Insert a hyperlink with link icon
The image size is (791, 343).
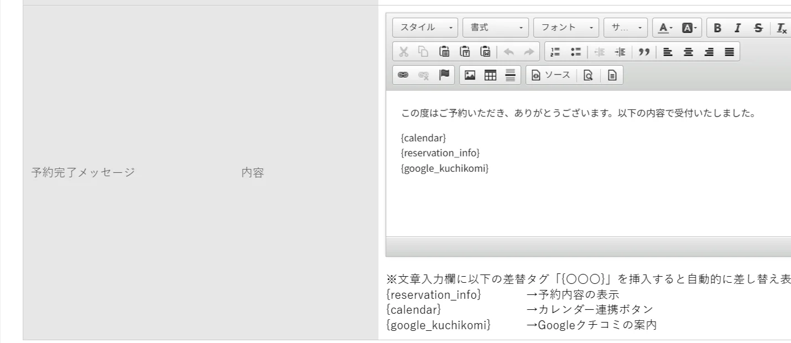(x=404, y=75)
